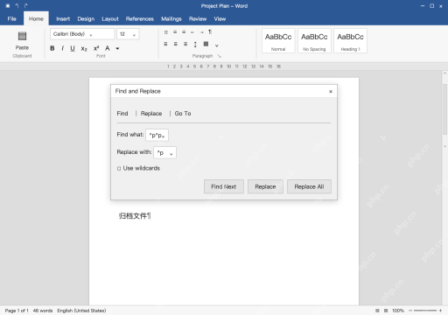
Task: Close the Find and Replace dialog
Action: click(331, 92)
